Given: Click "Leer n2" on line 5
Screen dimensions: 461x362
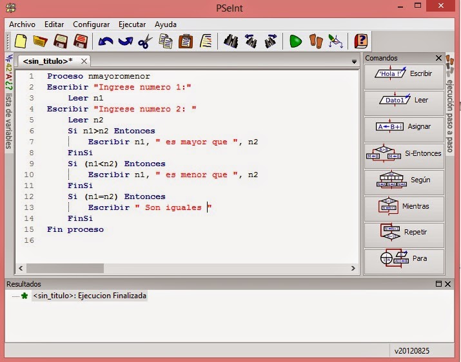Looking at the screenshot, I should click(86, 120).
